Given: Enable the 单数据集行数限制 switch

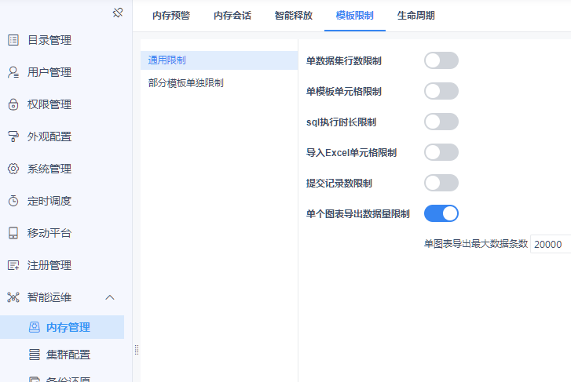Looking at the screenshot, I should pyautogui.click(x=441, y=60).
